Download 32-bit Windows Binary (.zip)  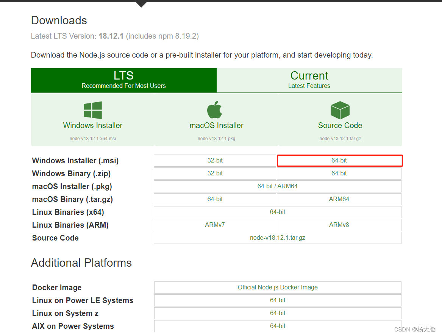coord(215,173)
